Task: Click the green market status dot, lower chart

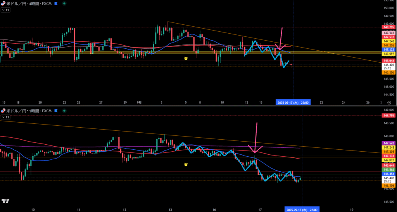Action: 64,111
